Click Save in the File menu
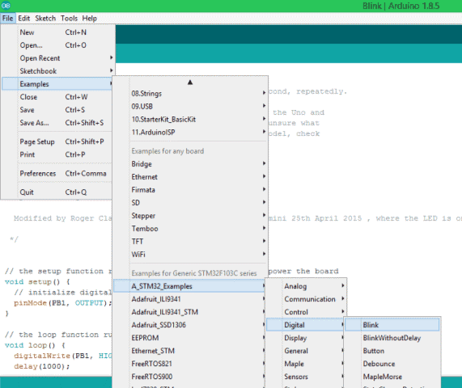Screen dimensions: 462x388 [57, 110]
